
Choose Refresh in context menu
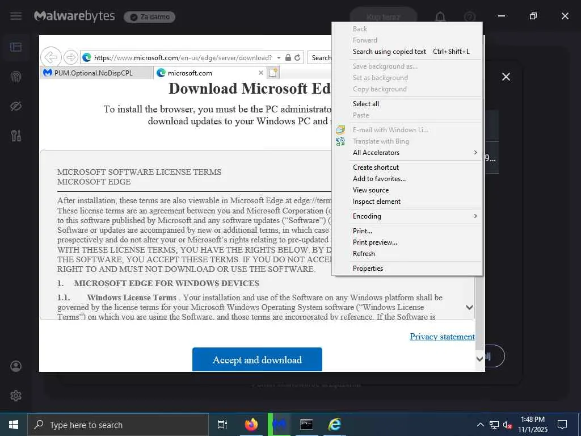tap(415, 254)
